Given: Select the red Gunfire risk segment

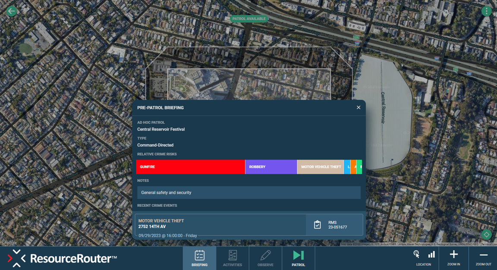Looking at the screenshot, I should tap(191, 166).
